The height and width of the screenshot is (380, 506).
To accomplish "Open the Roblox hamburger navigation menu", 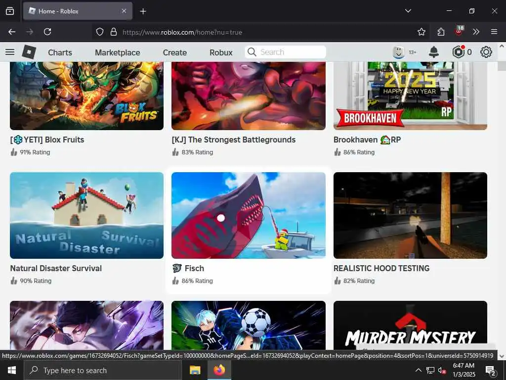I will 10,52.
